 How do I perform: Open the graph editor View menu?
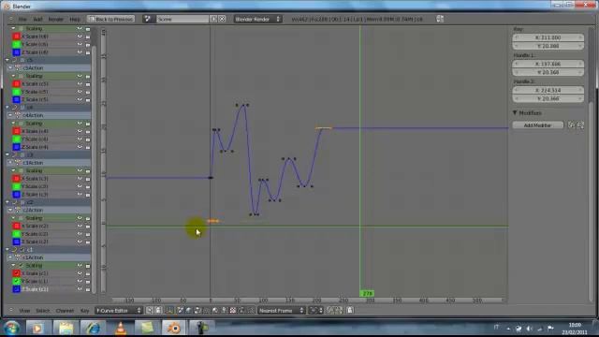pyautogui.click(x=24, y=311)
